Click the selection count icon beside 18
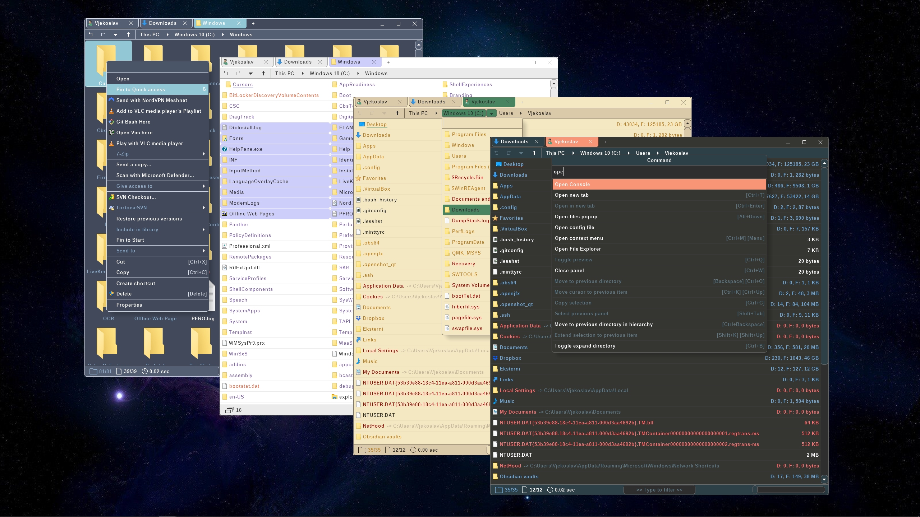 coord(229,410)
